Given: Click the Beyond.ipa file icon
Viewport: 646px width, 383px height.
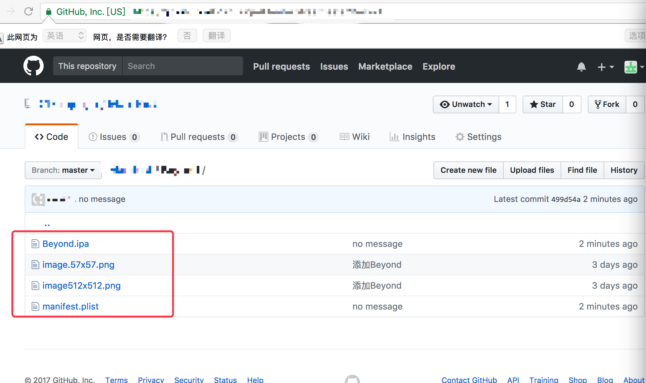Looking at the screenshot, I should (x=35, y=244).
